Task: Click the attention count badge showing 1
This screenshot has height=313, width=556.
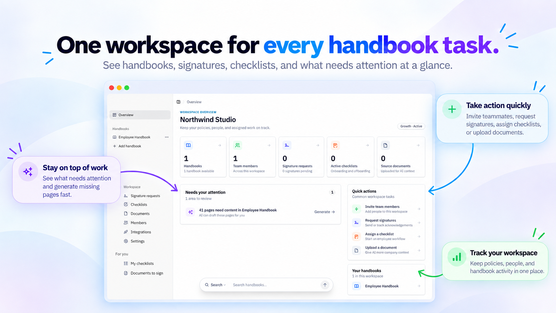Action: click(332, 192)
